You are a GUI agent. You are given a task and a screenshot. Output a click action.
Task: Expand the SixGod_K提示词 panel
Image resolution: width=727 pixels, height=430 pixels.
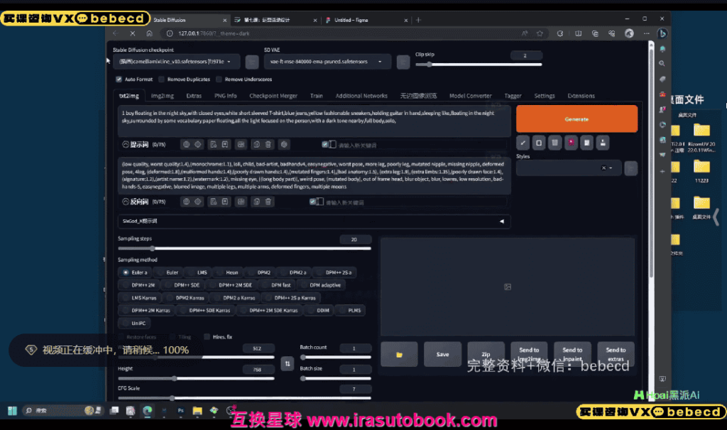(315, 221)
